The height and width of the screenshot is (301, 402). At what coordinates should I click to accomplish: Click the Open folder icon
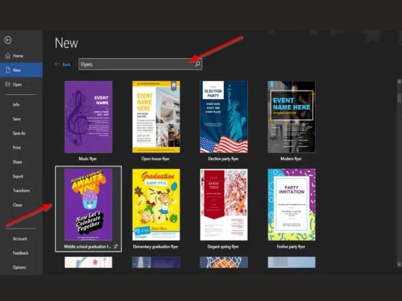click(7, 84)
